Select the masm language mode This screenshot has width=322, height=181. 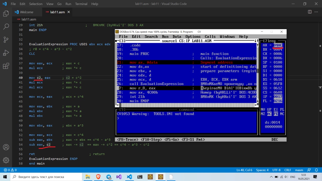pyautogui.click(x=299, y=170)
